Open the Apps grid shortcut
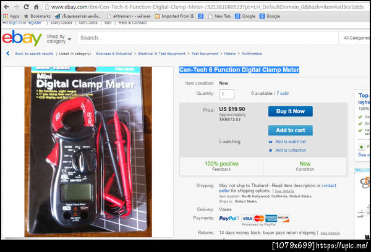The image size is (371, 252). point(11,16)
